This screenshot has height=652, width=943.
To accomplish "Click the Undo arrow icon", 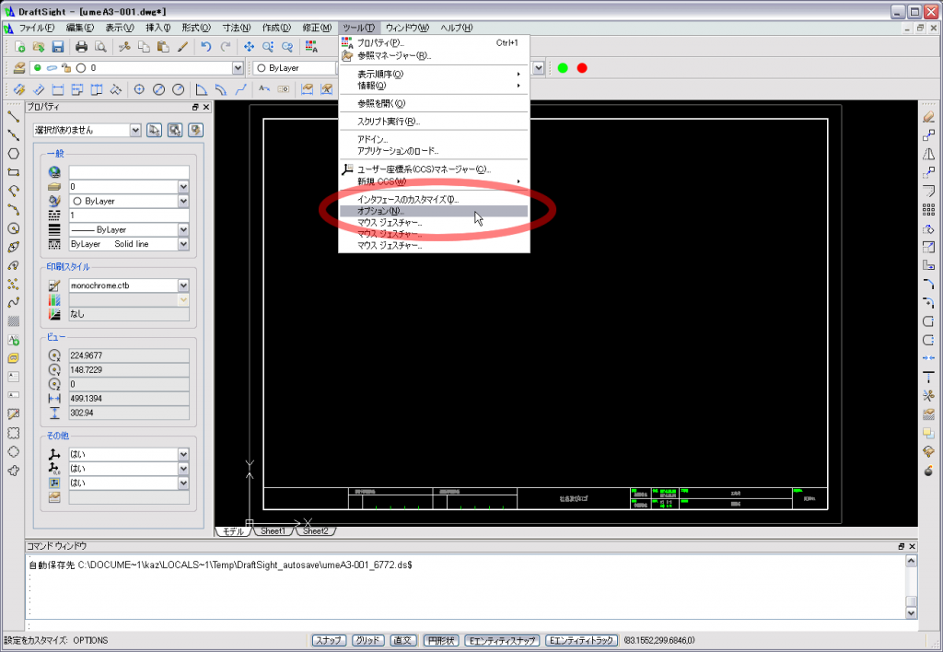I will click(x=206, y=47).
